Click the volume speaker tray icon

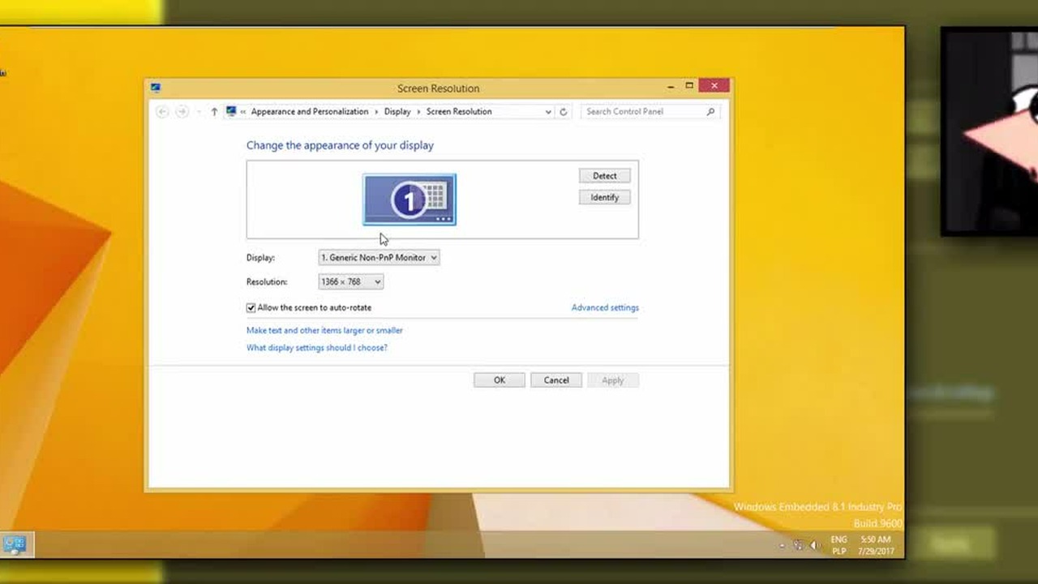click(x=815, y=545)
